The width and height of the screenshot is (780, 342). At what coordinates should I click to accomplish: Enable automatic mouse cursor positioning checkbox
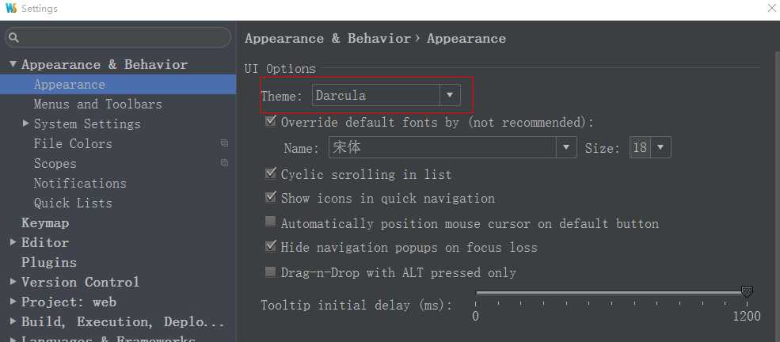271,222
